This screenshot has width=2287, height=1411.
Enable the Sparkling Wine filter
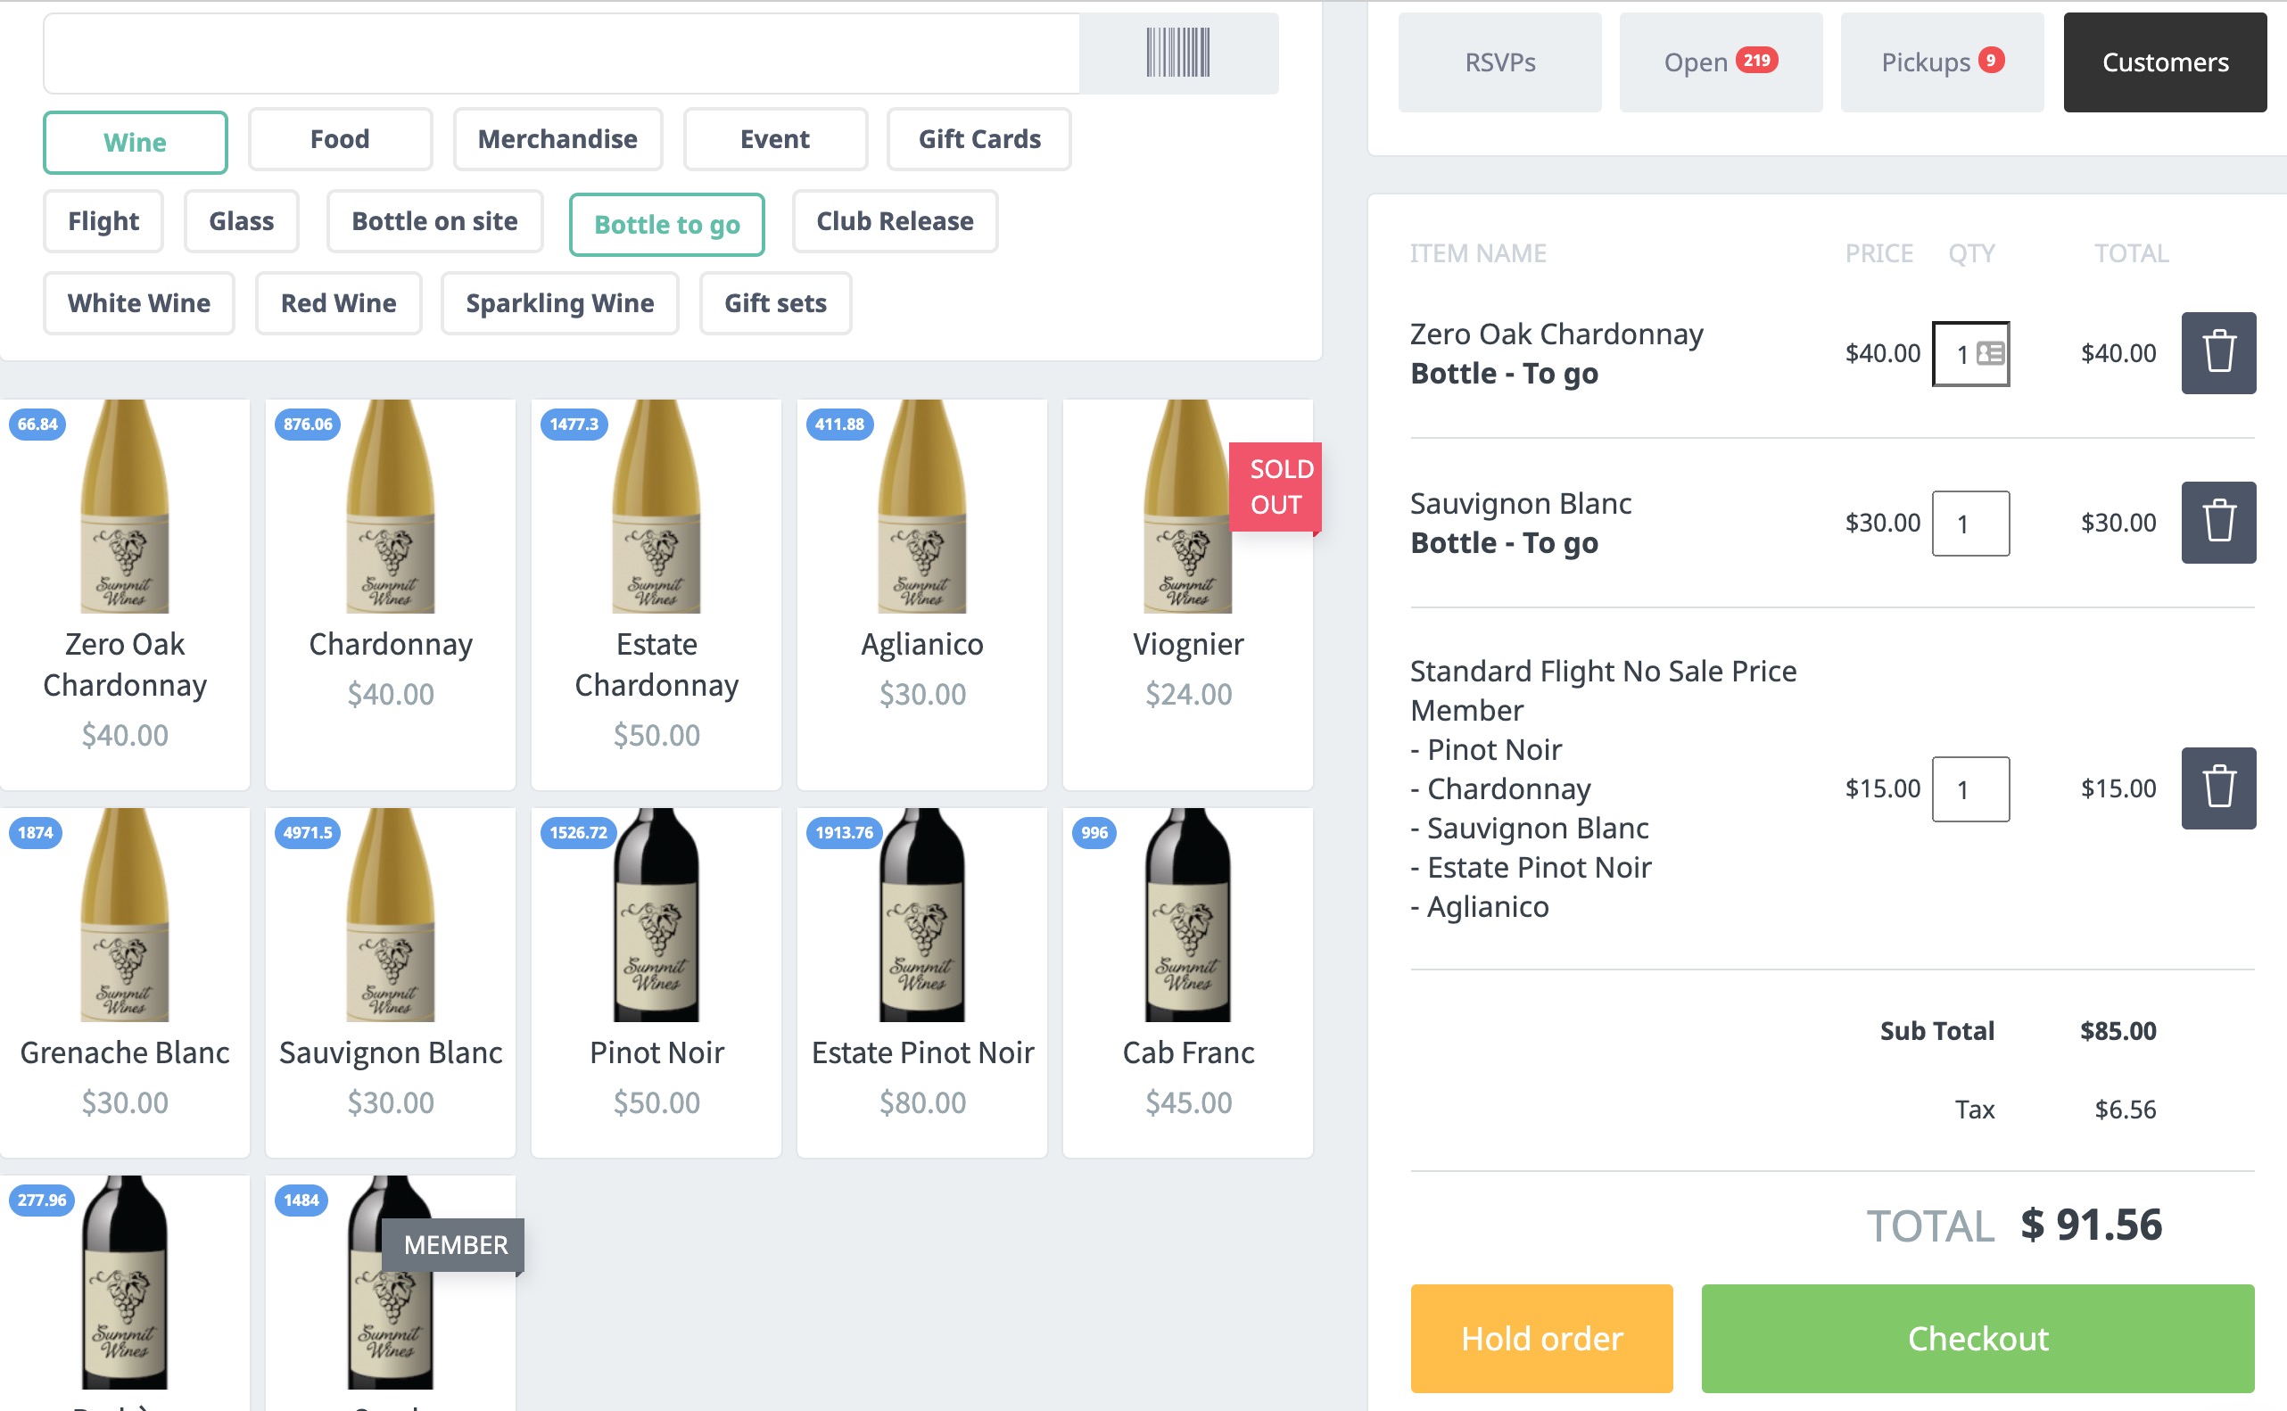click(x=559, y=303)
